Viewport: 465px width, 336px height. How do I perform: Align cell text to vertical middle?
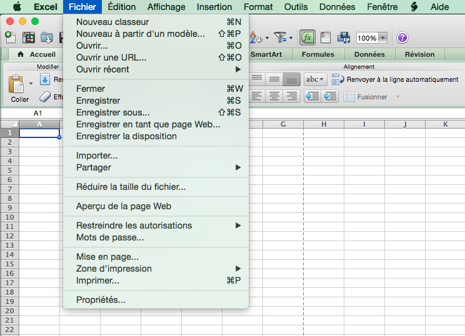tap(274, 79)
